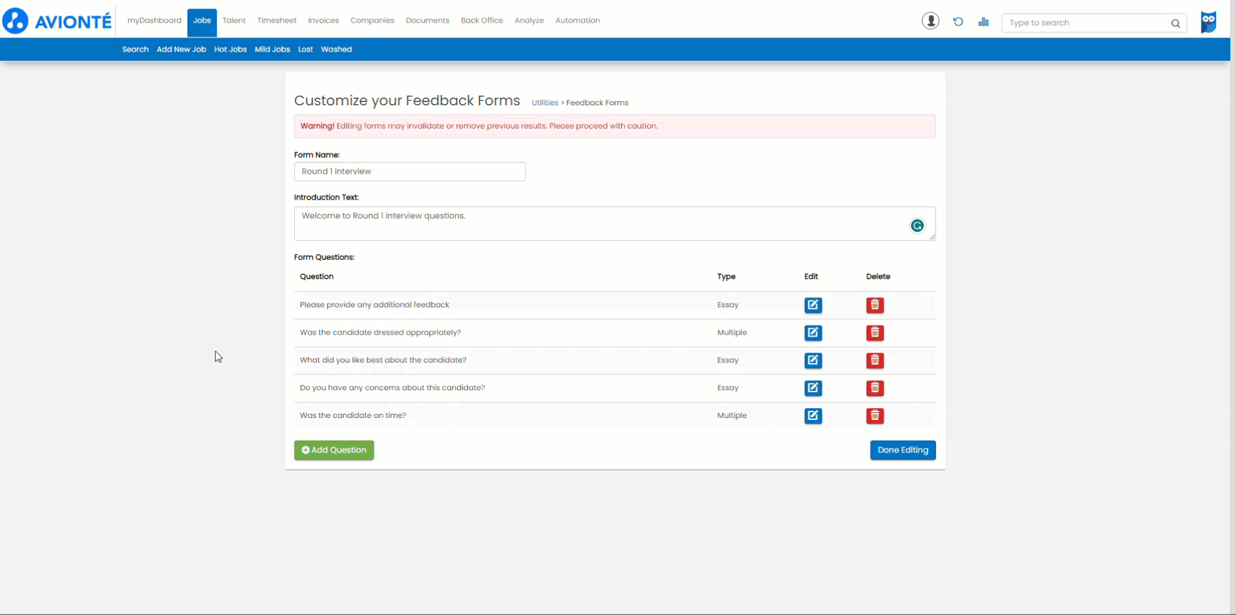
Task: Select 'Was the candidate on time?' text
Action: (x=353, y=415)
